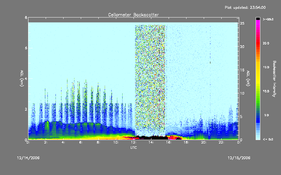Click the 4 km tick label on left axis

pos(26,79)
